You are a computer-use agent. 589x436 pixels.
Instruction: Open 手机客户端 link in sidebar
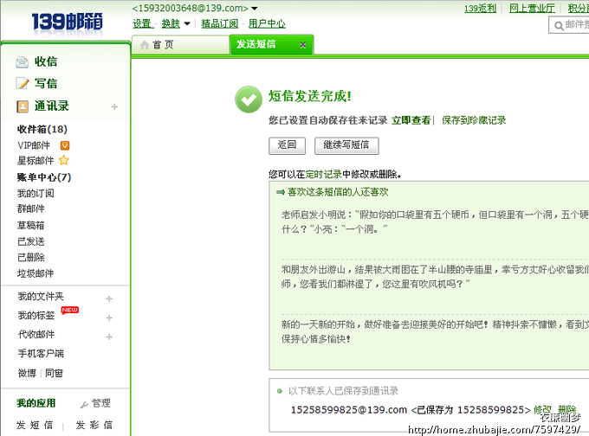41,354
